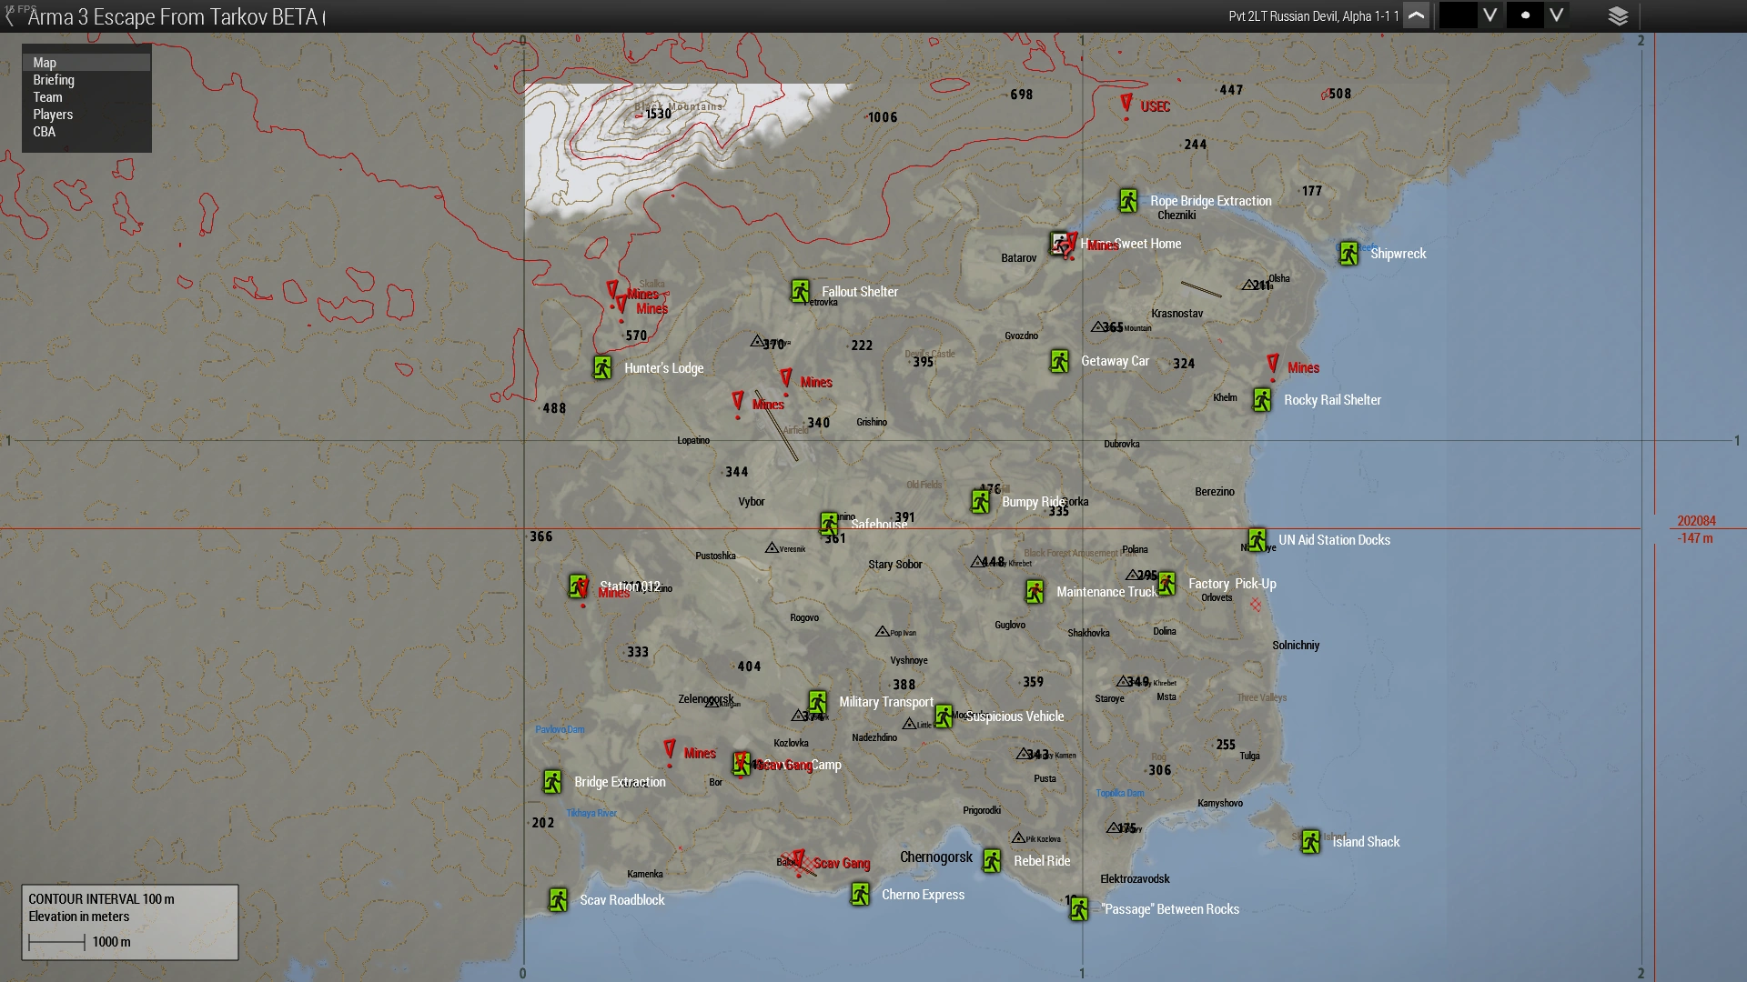Select the Fallout Shelter extraction icon
This screenshot has width=1747, height=982.
(x=800, y=291)
